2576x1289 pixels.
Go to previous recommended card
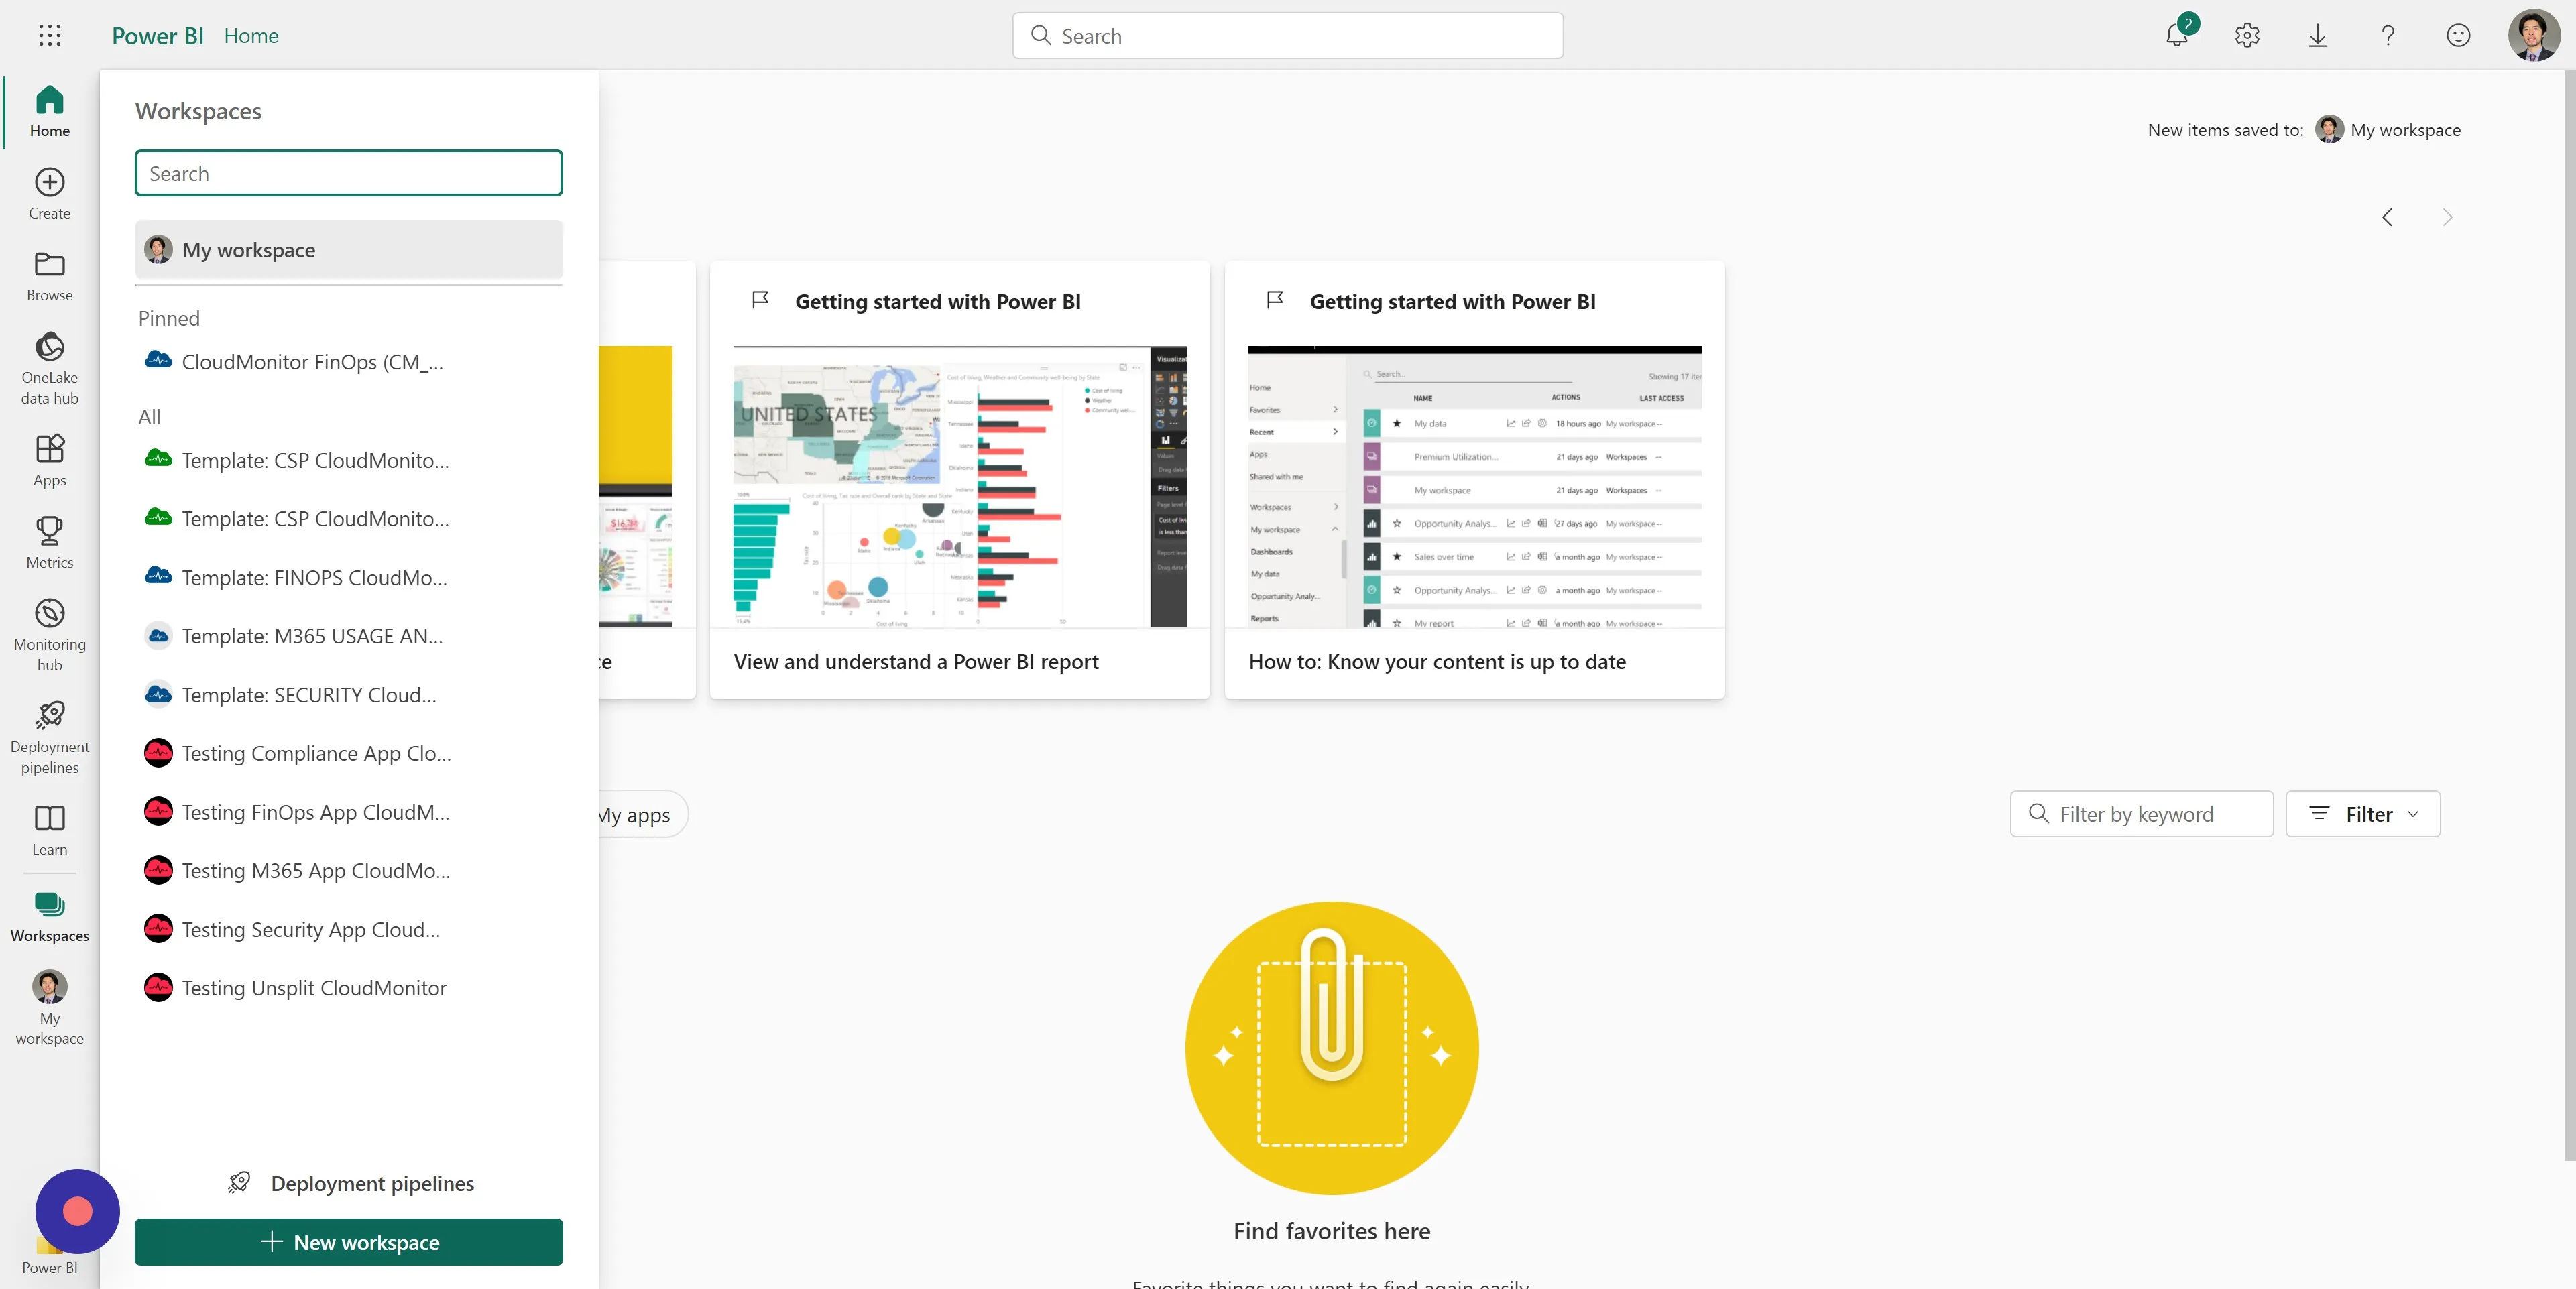point(2387,217)
